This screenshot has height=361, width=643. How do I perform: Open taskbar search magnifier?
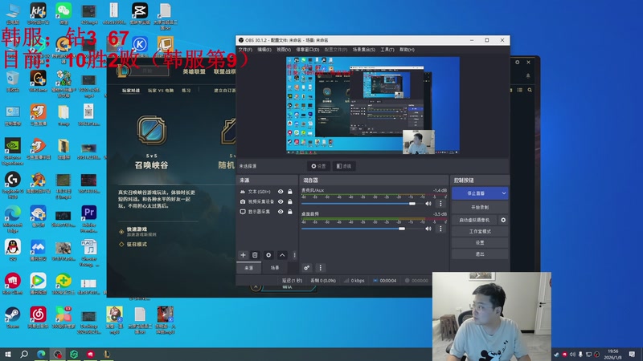[x=24, y=354]
